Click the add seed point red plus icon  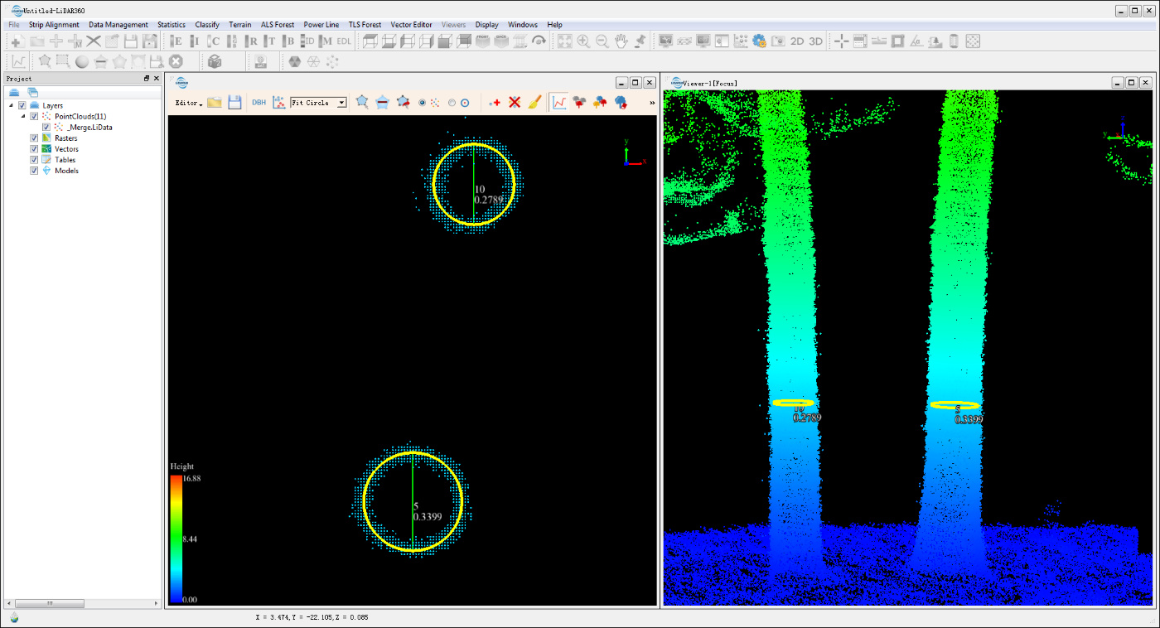495,103
